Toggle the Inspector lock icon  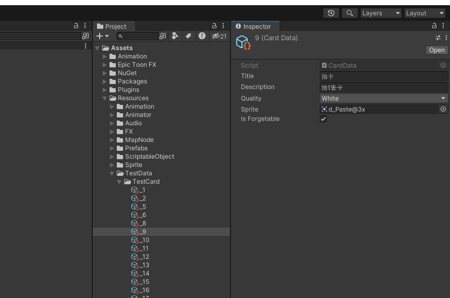(x=434, y=26)
